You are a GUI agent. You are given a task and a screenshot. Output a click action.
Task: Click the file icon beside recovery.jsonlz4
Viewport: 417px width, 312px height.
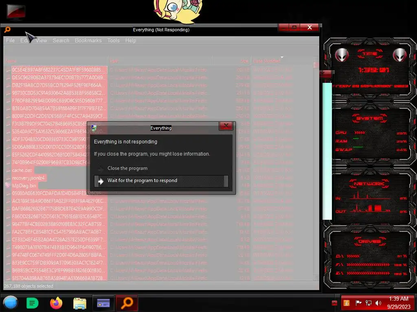pyautogui.click(x=8, y=178)
